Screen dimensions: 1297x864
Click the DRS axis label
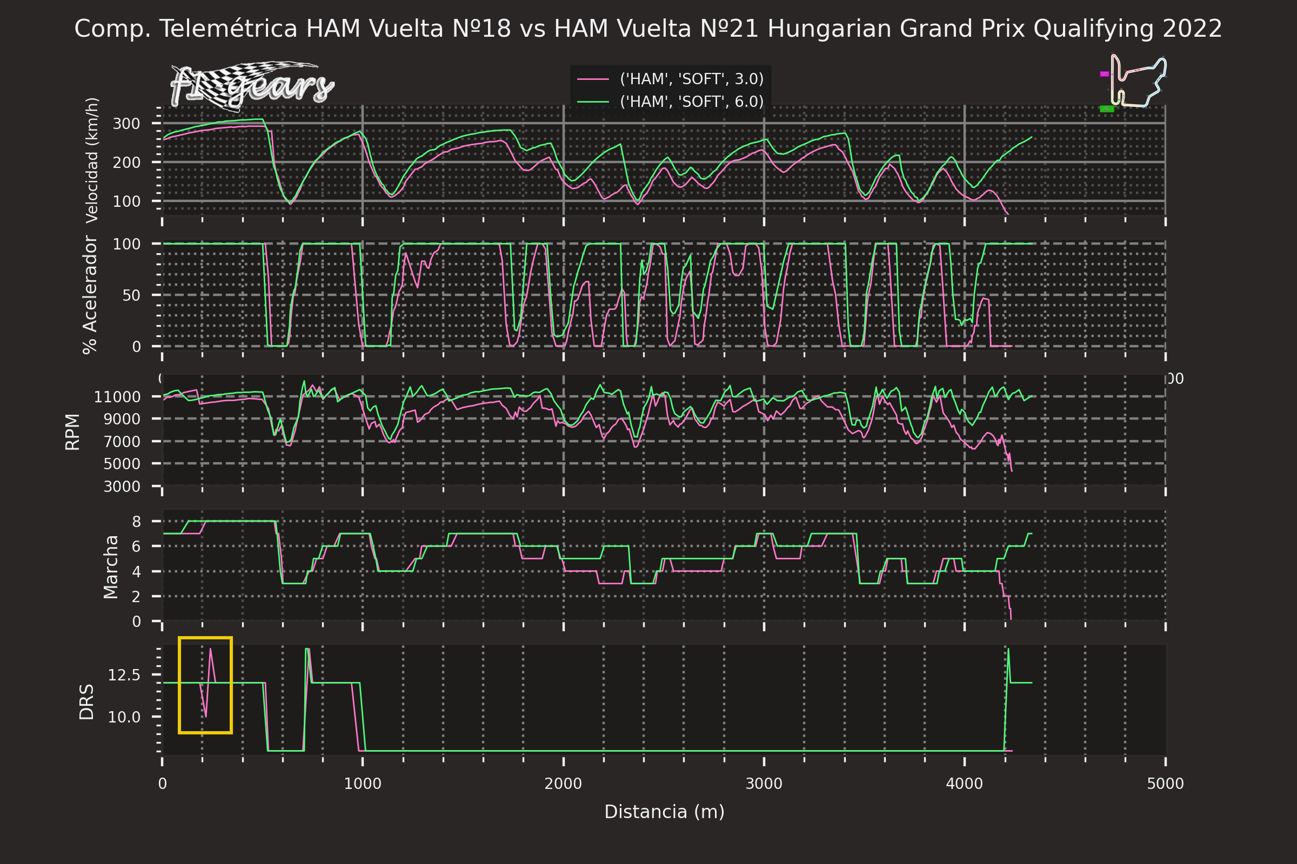[86, 702]
